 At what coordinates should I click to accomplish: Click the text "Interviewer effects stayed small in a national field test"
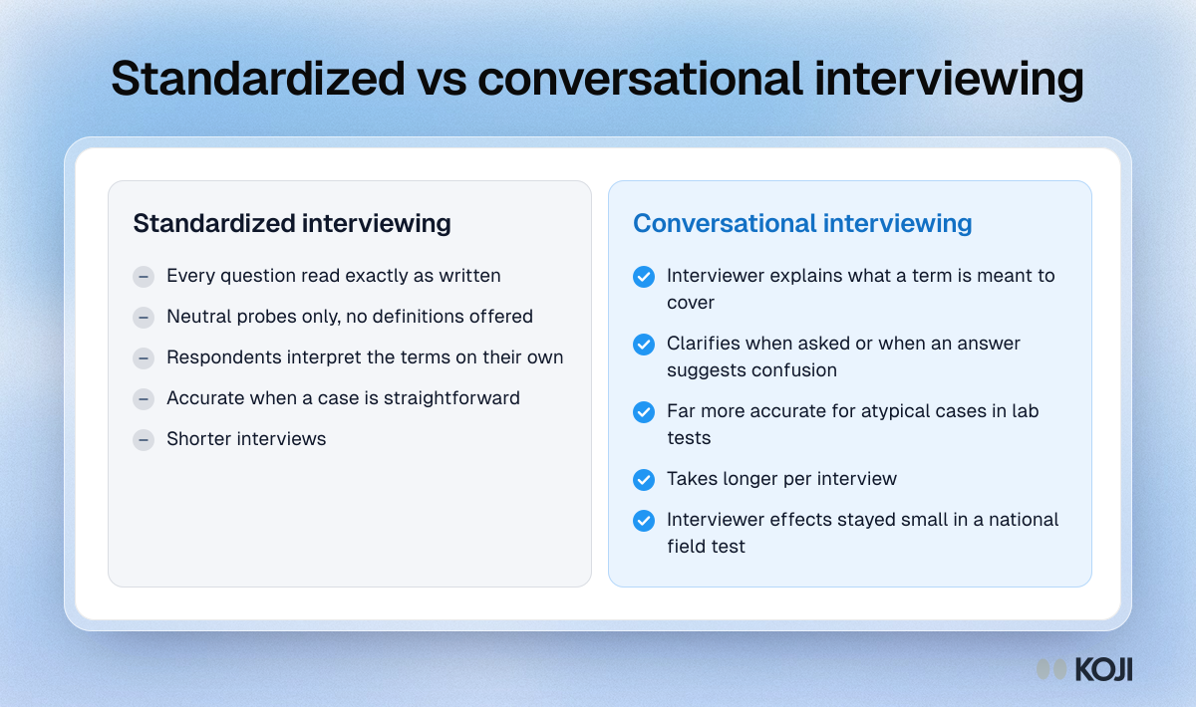pos(863,533)
